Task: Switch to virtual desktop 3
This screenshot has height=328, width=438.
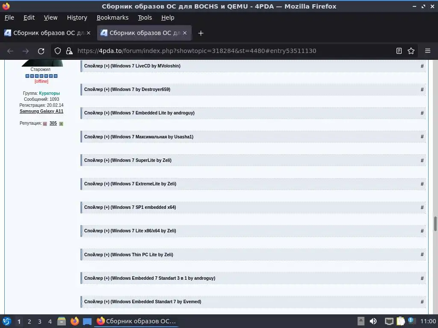Action: [x=39, y=322]
